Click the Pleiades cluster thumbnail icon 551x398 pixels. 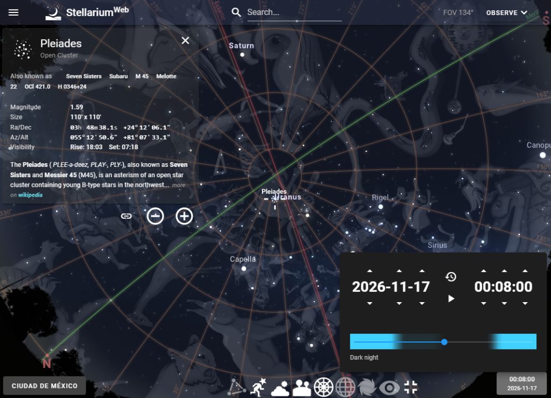coord(23,49)
